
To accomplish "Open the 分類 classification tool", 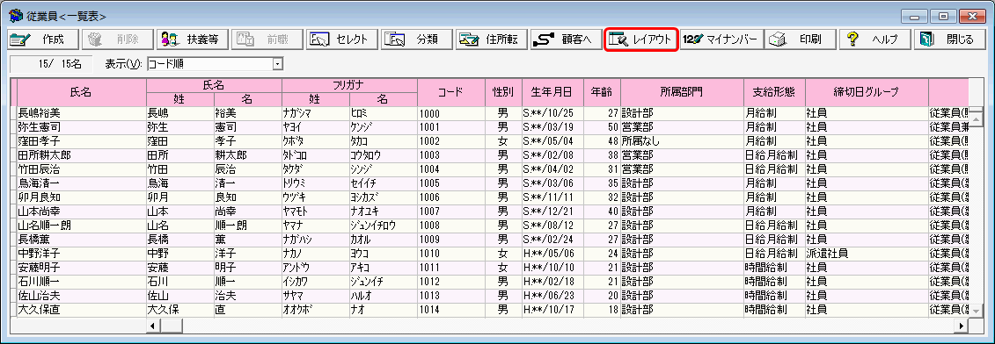I will pos(416,39).
